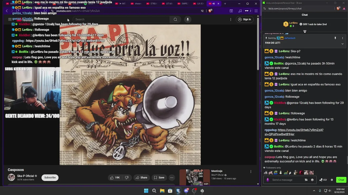Focus the YouTube Search field
348x195 pixels.
click(121, 19)
